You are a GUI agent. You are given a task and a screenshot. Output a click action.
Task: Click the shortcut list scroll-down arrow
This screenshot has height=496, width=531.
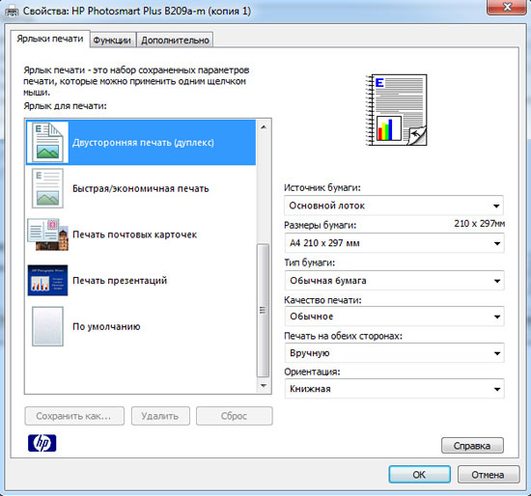(x=264, y=386)
